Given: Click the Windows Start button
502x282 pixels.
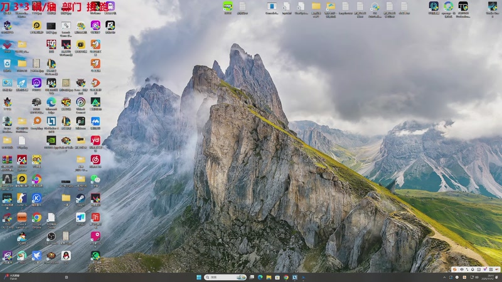Looking at the screenshot, I should [199, 277].
